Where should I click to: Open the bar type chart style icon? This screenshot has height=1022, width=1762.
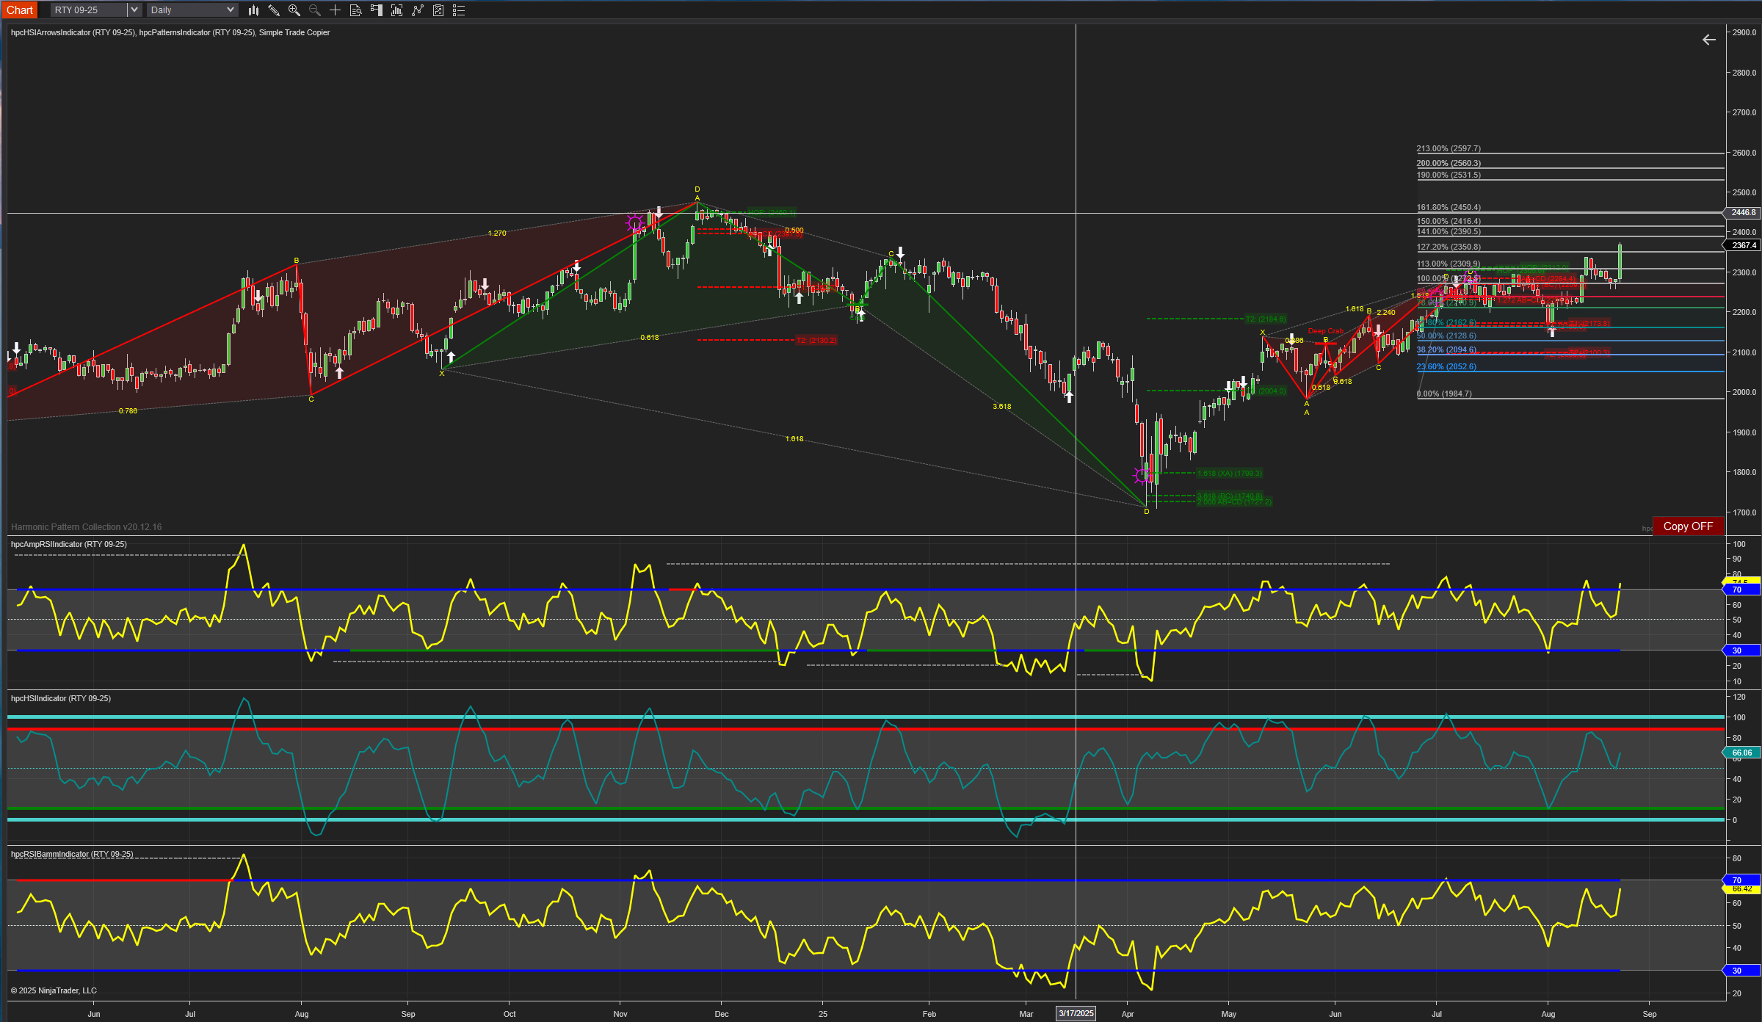click(x=253, y=10)
